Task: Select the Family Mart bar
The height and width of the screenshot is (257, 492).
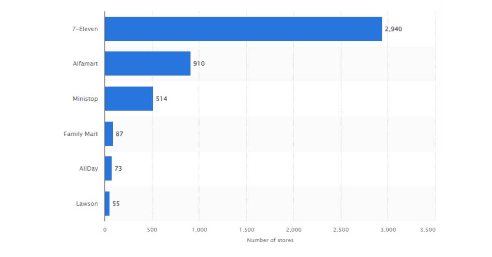Action: (109, 134)
